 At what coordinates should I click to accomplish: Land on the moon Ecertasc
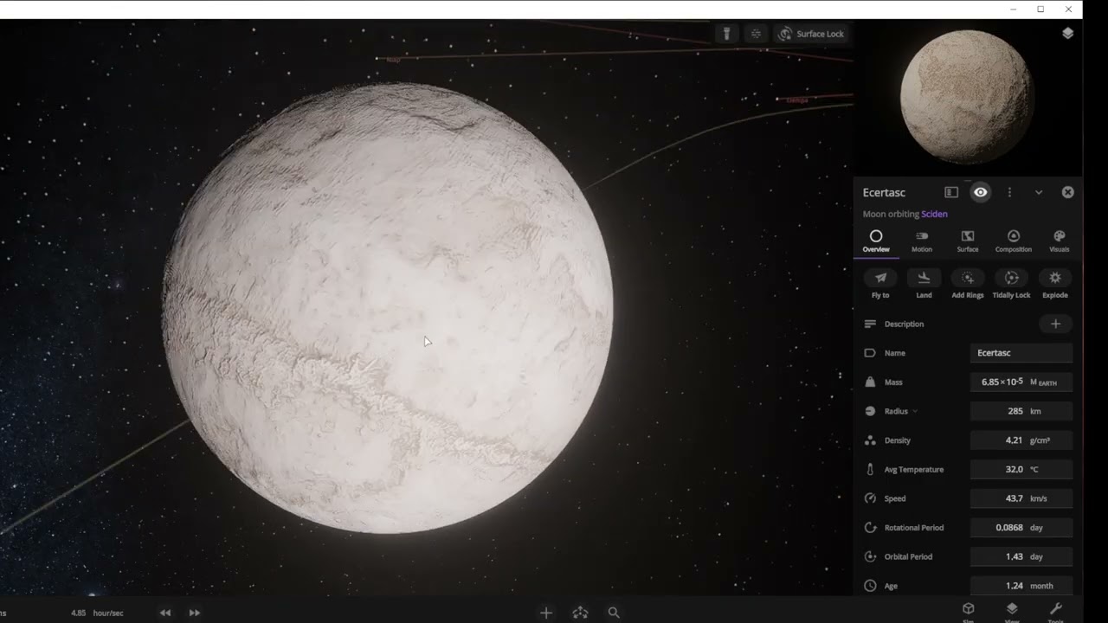[924, 284]
